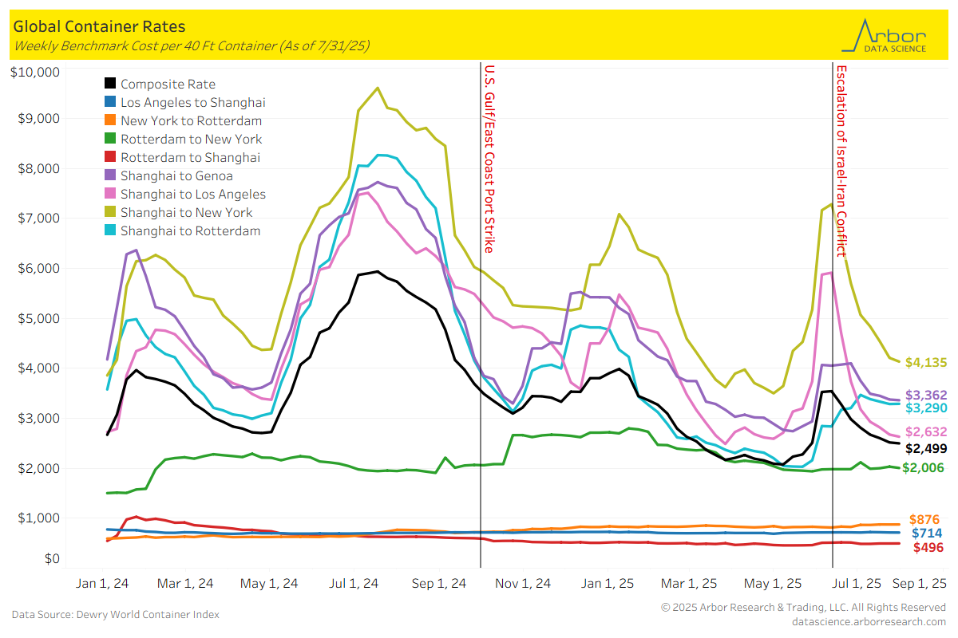Click the cyan Shanghai to Rotterdam swatch
The image size is (958, 638).
[110, 230]
